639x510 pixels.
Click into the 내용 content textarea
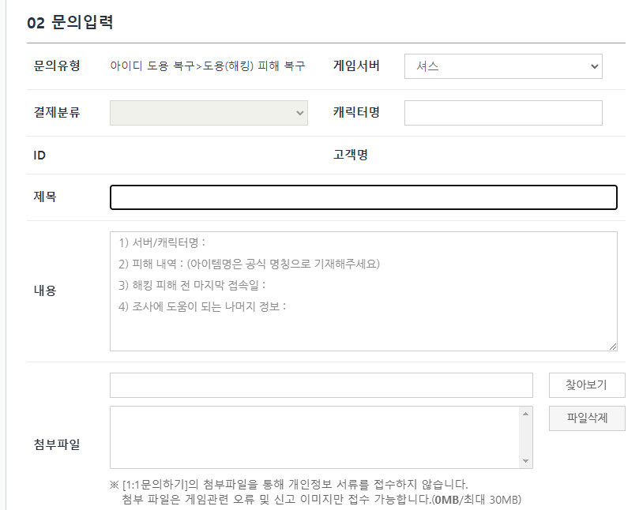363,291
